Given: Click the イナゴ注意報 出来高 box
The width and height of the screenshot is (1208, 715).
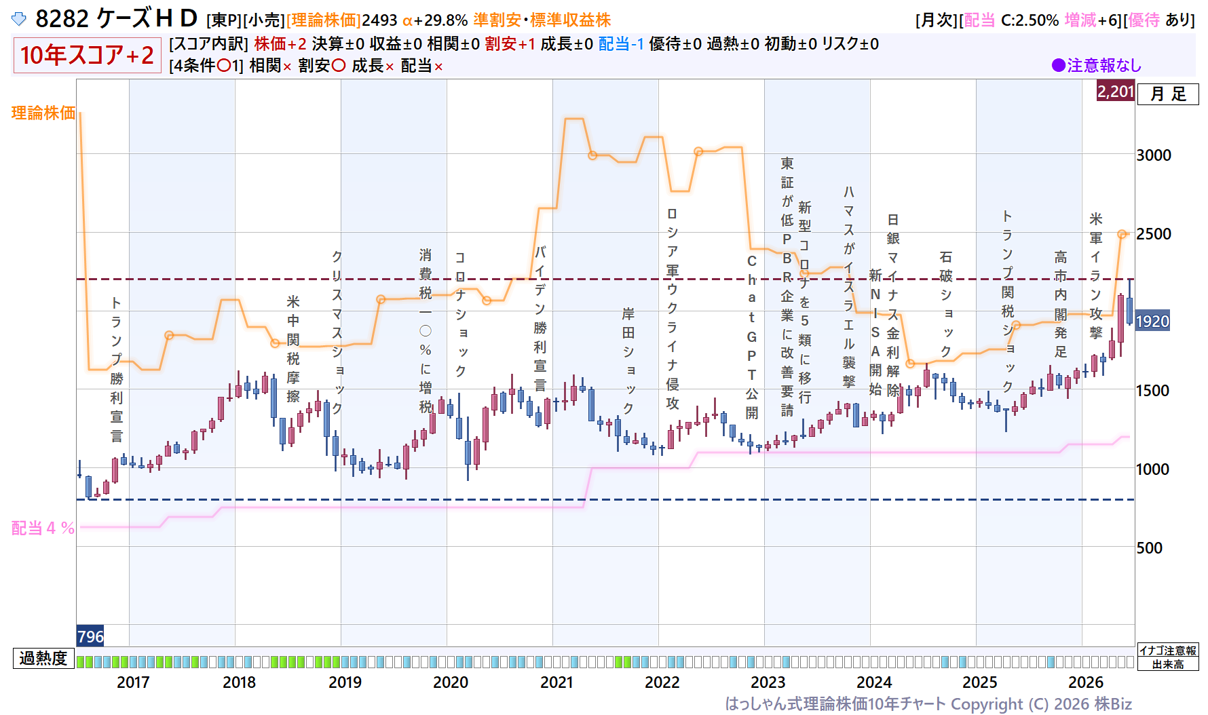Looking at the screenshot, I should [1168, 657].
